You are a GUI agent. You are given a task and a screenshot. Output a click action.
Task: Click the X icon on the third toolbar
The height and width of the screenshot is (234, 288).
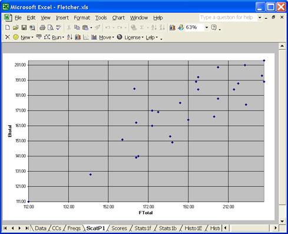point(8,37)
